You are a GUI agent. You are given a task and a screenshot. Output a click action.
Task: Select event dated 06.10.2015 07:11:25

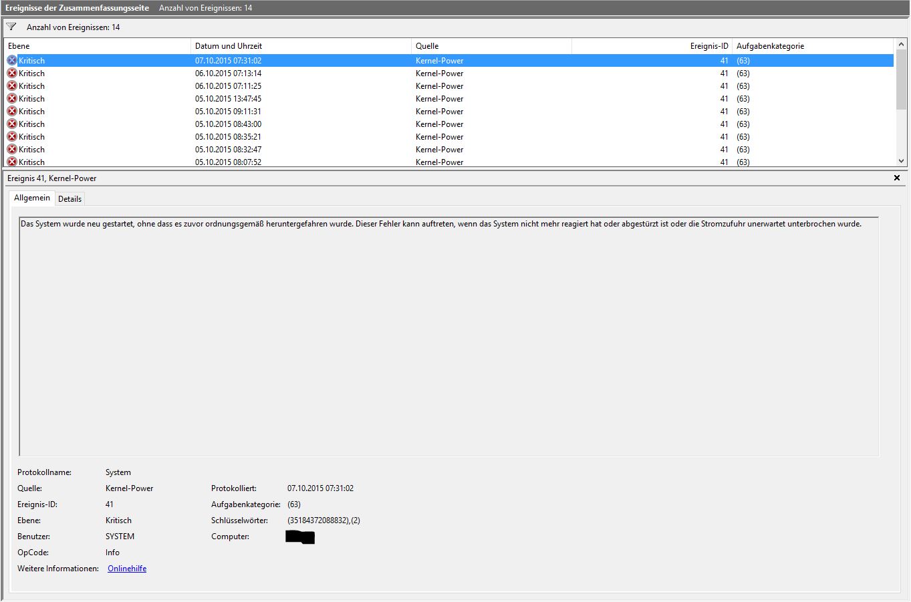pos(449,86)
